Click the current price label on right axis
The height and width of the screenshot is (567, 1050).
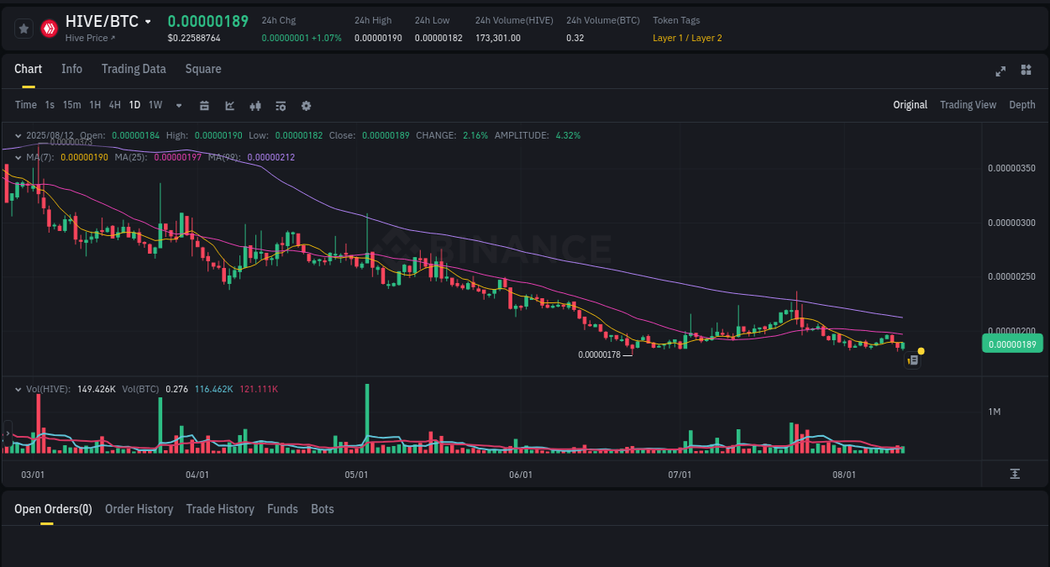[x=1011, y=344]
